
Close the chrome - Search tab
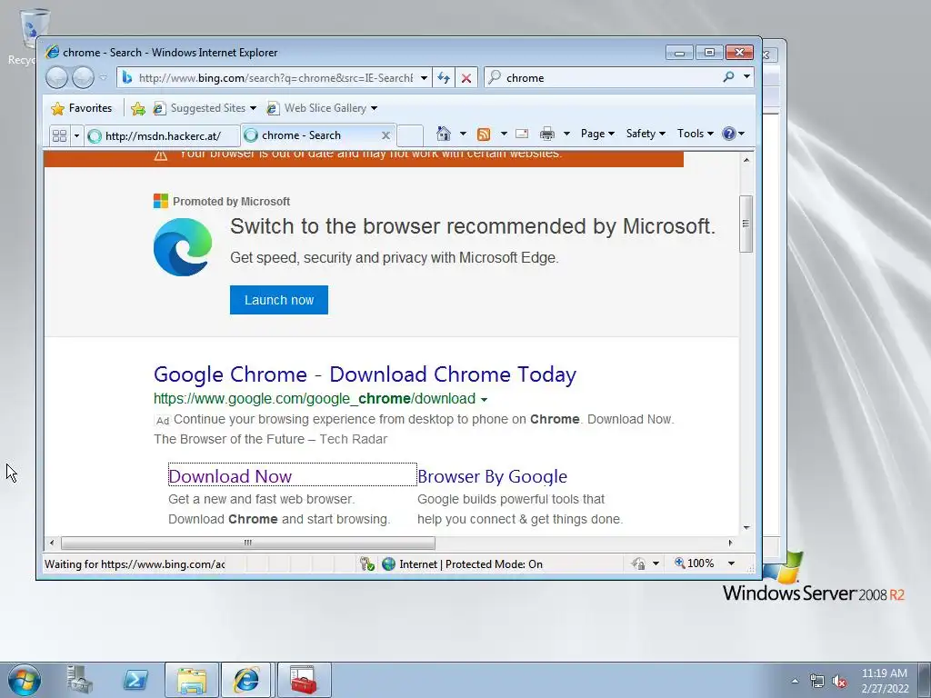(385, 135)
